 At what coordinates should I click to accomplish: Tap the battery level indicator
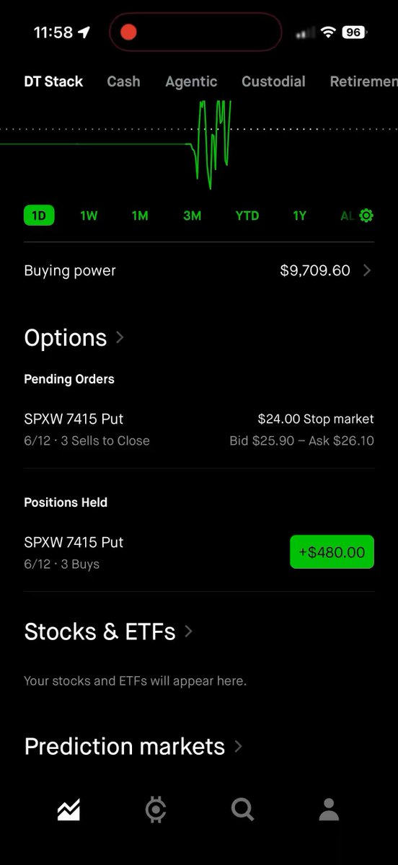coord(353,32)
